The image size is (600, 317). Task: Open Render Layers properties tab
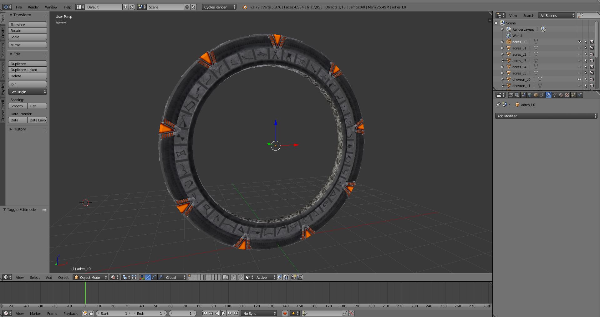[x=517, y=95]
